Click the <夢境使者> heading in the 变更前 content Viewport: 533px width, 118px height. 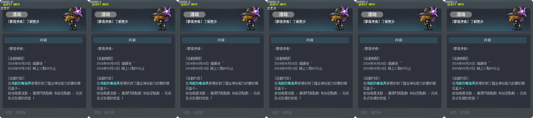[16, 49]
